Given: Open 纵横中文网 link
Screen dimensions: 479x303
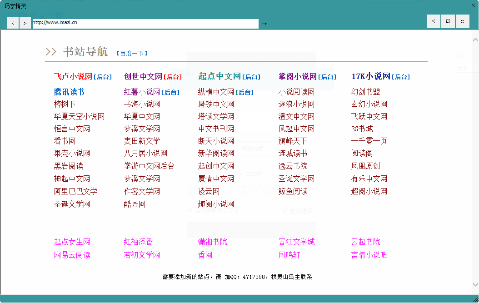Looking at the screenshot, I should coord(216,92).
